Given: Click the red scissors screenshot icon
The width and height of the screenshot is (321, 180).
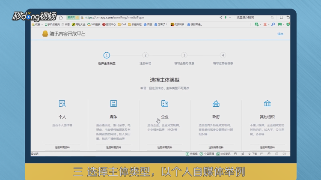Looking at the screenshot, I should 265,24.
